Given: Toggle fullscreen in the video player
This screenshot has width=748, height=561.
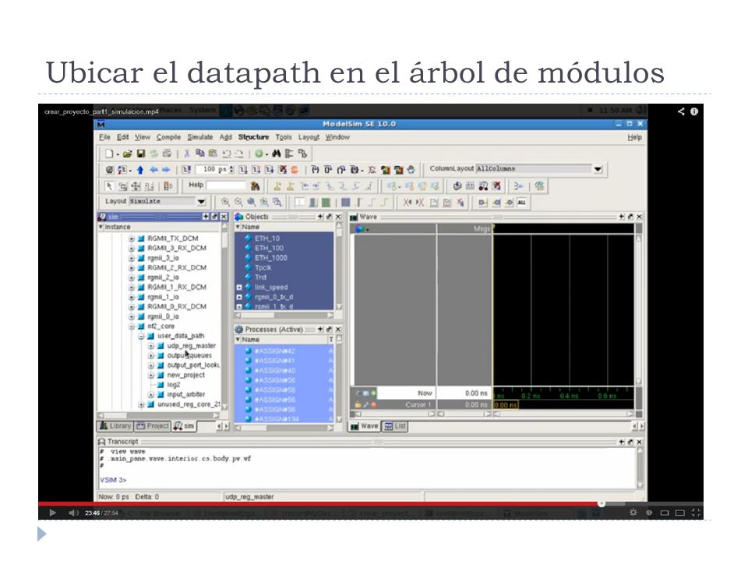Looking at the screenshot, I should pyautogui.click(x=696, y=513).
